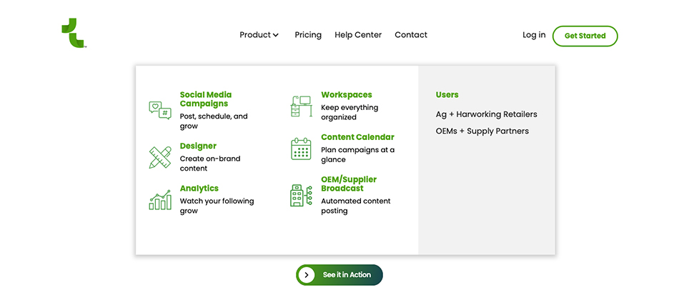The image size is (679, 305).
Task: Click the Content Calendar icon
Action: point(301,149)
